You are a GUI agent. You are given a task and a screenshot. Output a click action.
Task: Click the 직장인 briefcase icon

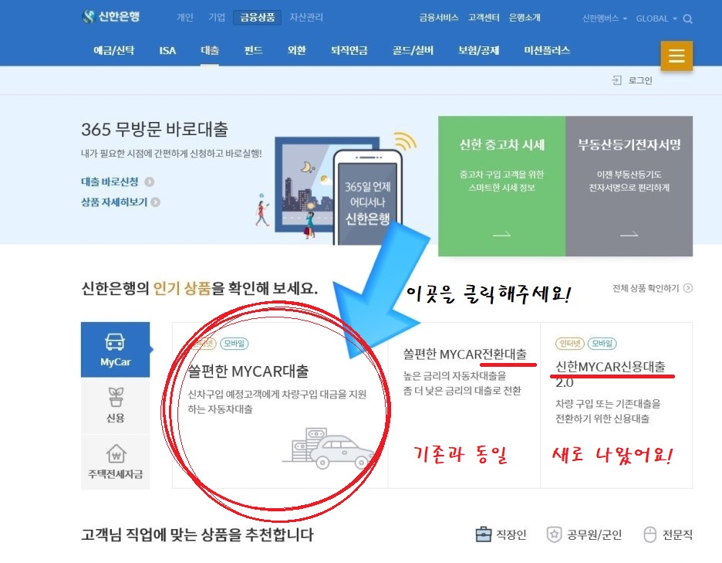pos(484,534)
